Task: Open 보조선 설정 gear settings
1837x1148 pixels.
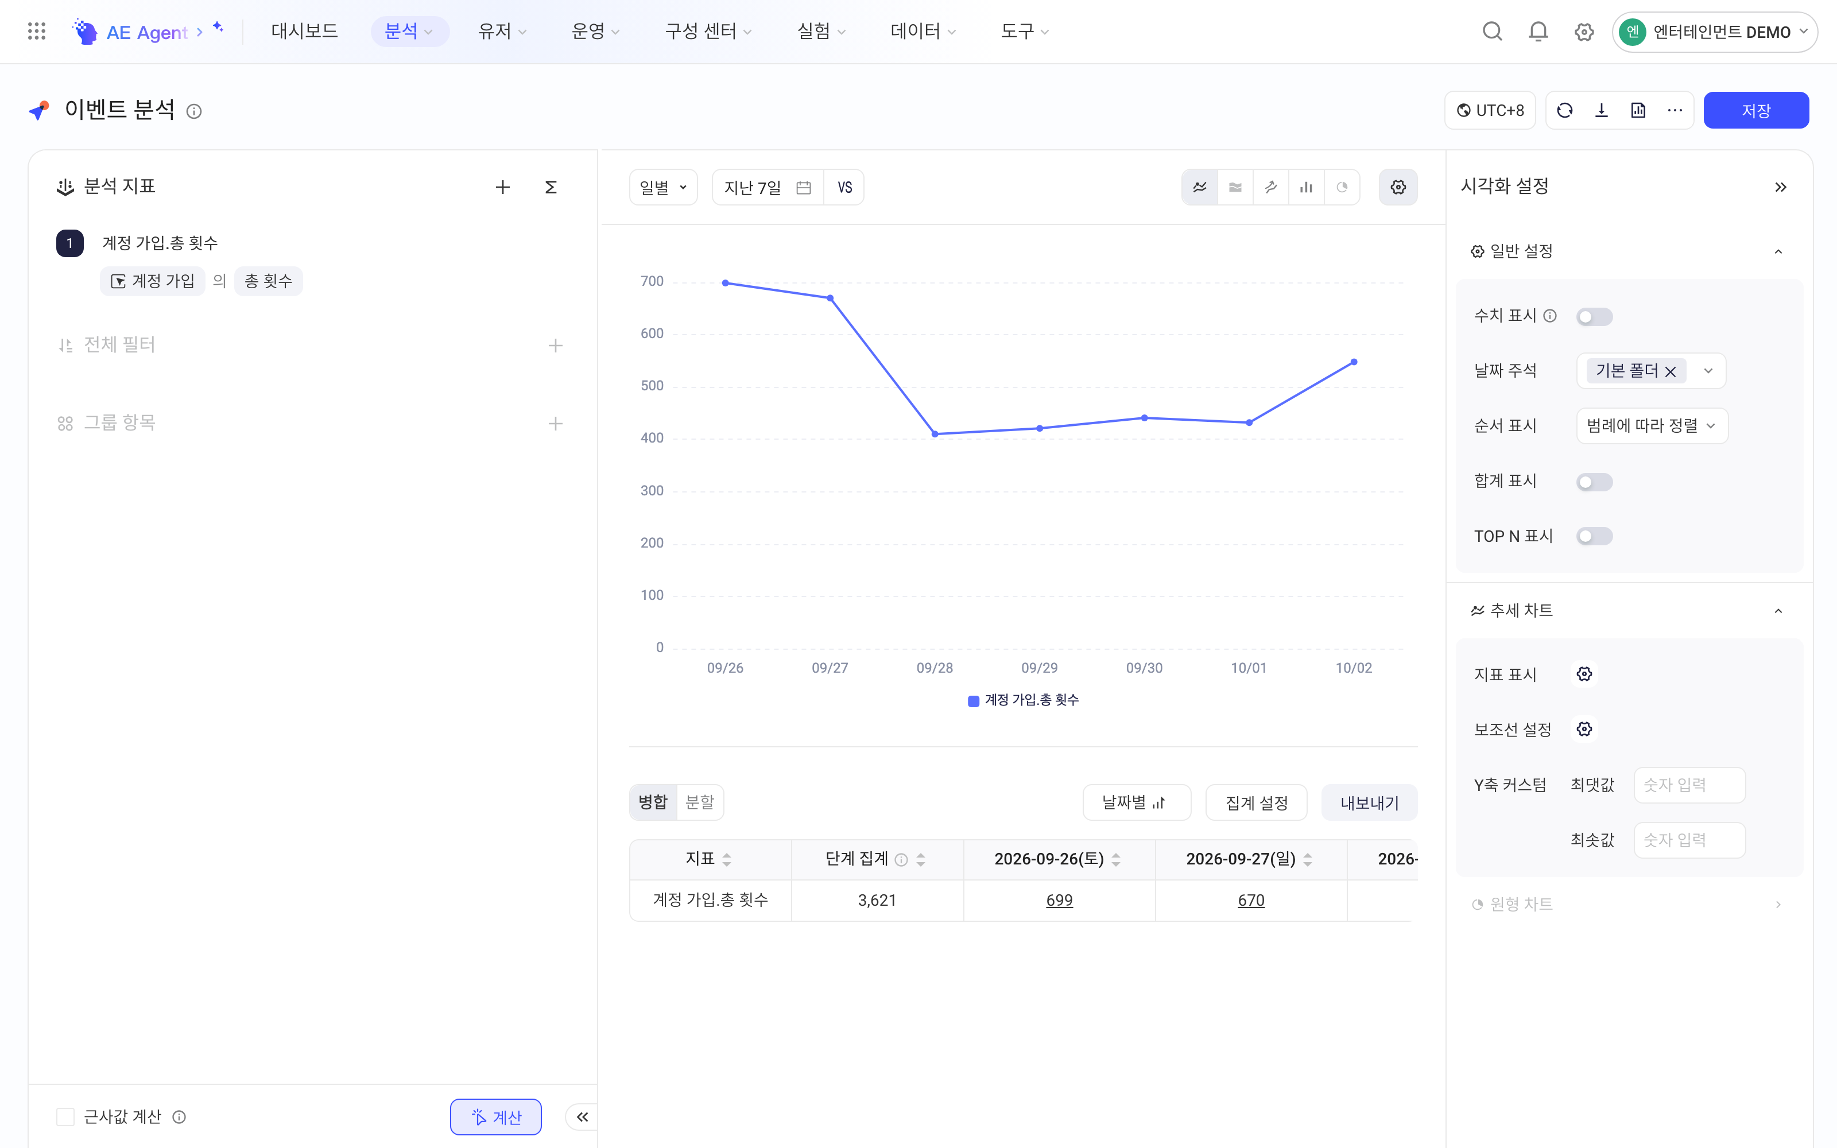Action: (1584, 729)
